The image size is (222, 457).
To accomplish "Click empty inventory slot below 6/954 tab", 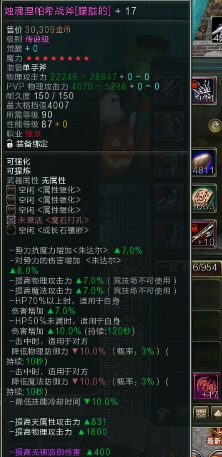I will pos(206,295).
